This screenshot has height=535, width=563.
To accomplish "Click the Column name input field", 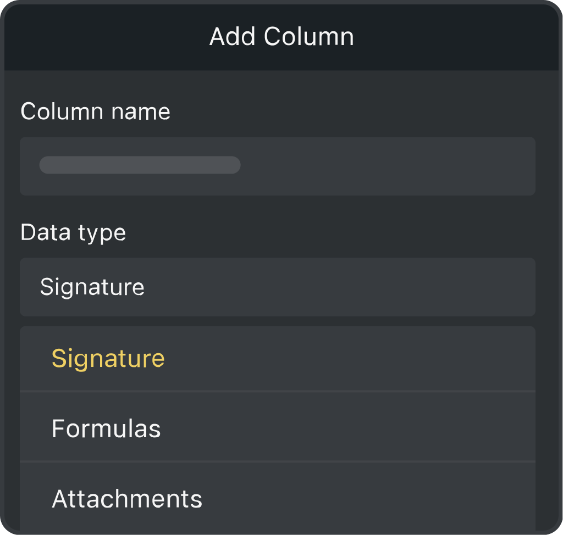I will click(278, 165).
